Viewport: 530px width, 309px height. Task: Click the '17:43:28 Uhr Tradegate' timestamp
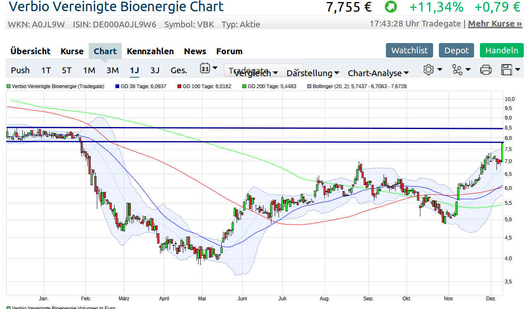[x=416, y=24]
